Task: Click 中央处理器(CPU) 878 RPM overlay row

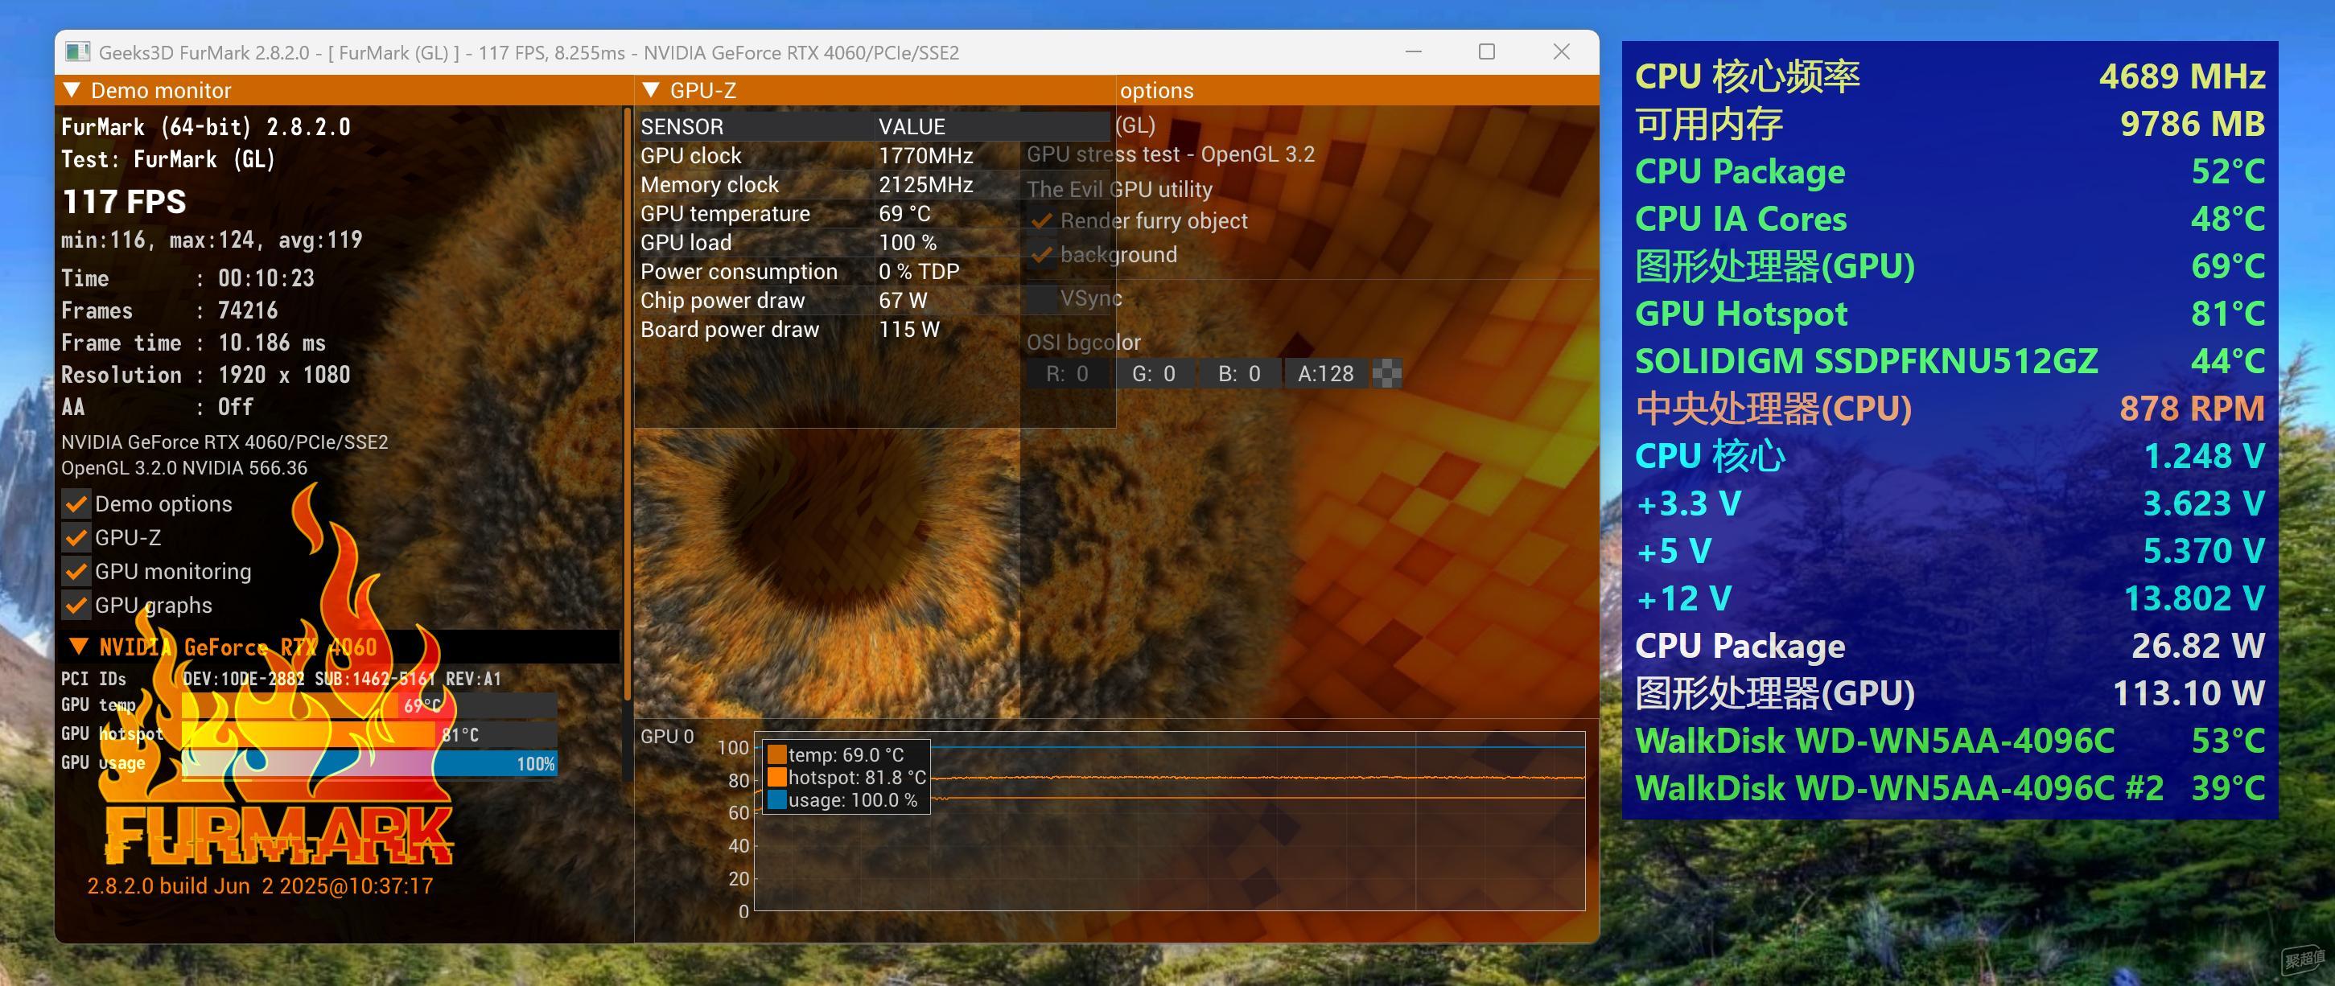Action: tap(1950, 409)
